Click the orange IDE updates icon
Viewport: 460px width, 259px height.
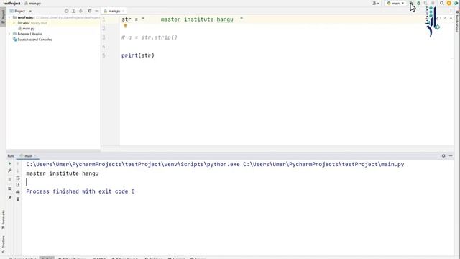coord(448,3)
